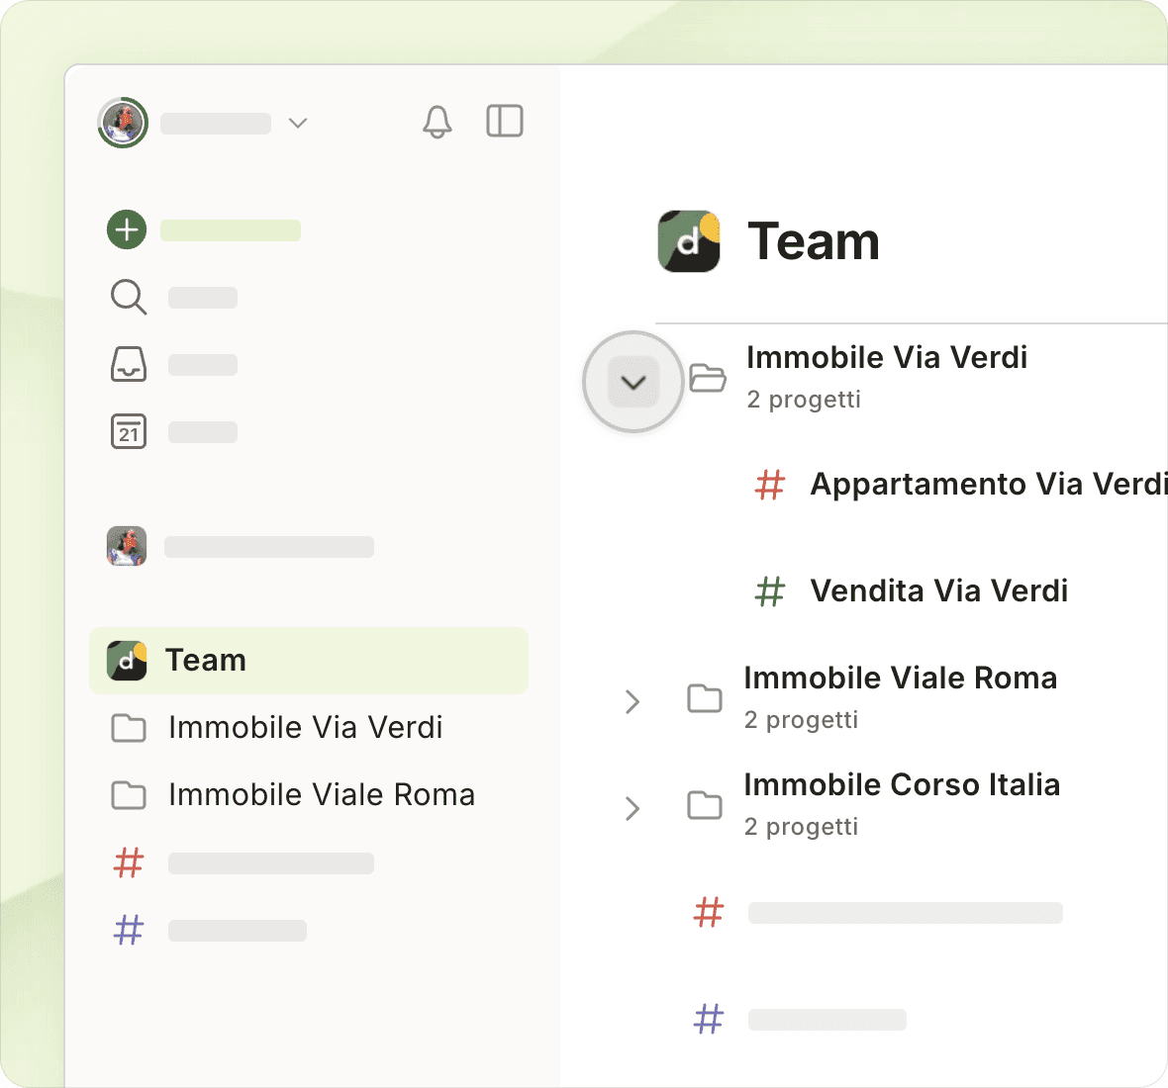Click the notifications bell icon

point(437,122)
